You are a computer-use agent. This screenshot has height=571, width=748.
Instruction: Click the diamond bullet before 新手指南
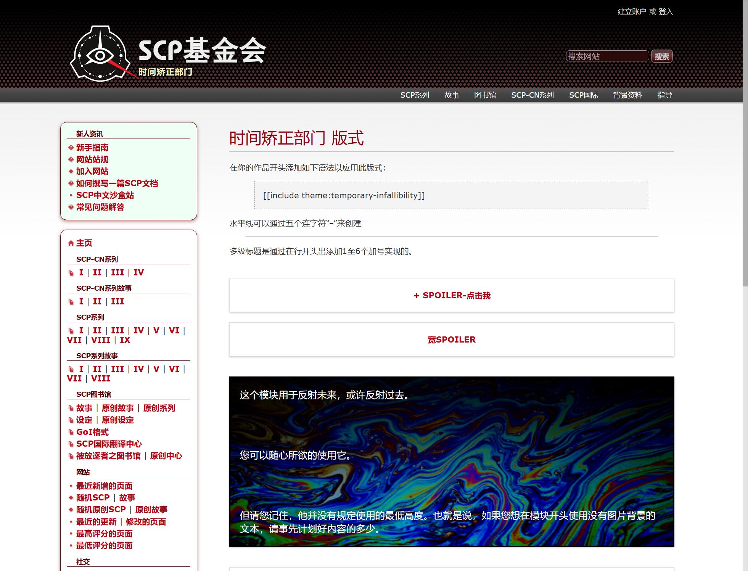(x=71, y=148)
